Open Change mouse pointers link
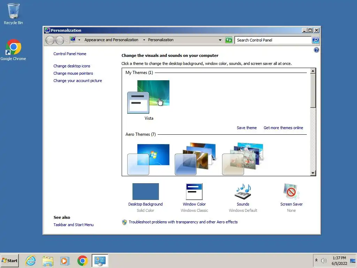This screenshot has height=268, width=357. (73, 73)
